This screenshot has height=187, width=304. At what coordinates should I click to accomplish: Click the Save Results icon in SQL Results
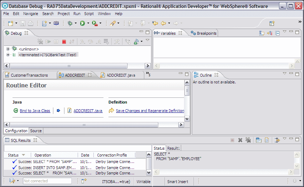[259, 140]
